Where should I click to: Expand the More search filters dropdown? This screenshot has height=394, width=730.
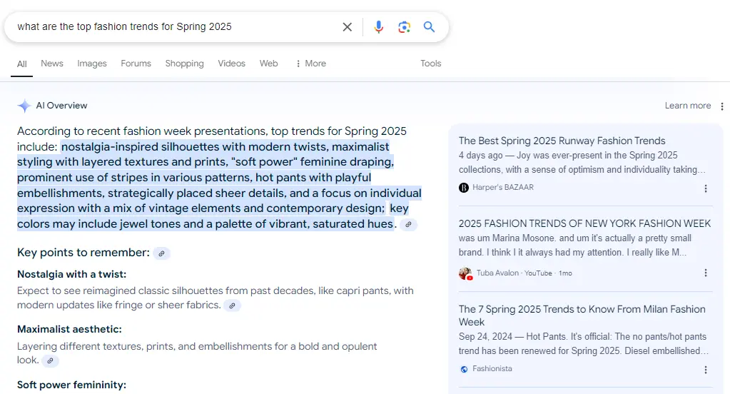pyautogui.click(x=310, y=64)
